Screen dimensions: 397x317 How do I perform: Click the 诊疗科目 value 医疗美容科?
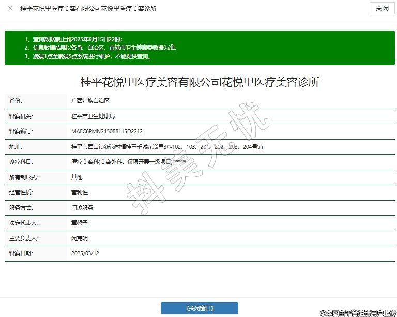click(128, 162)
